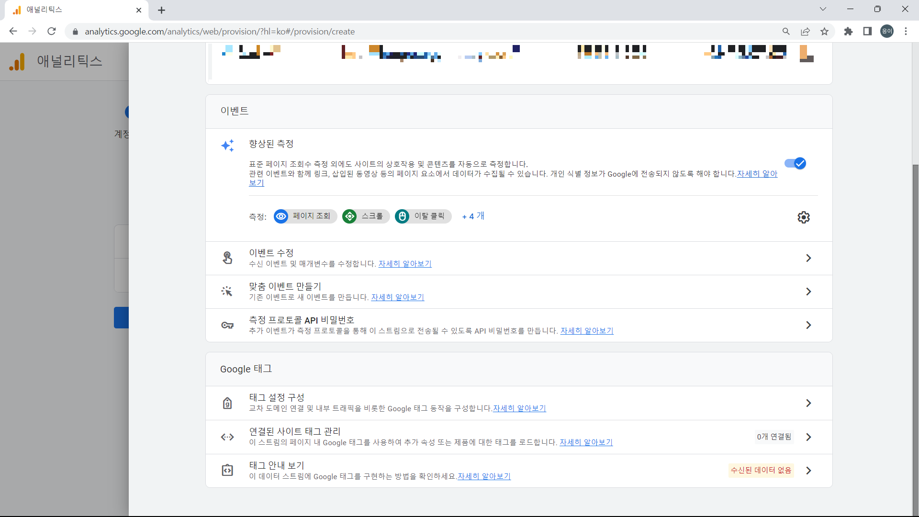Open a new browser tab
The width and height of the screenshot is (919, 517).
[161, 10]
